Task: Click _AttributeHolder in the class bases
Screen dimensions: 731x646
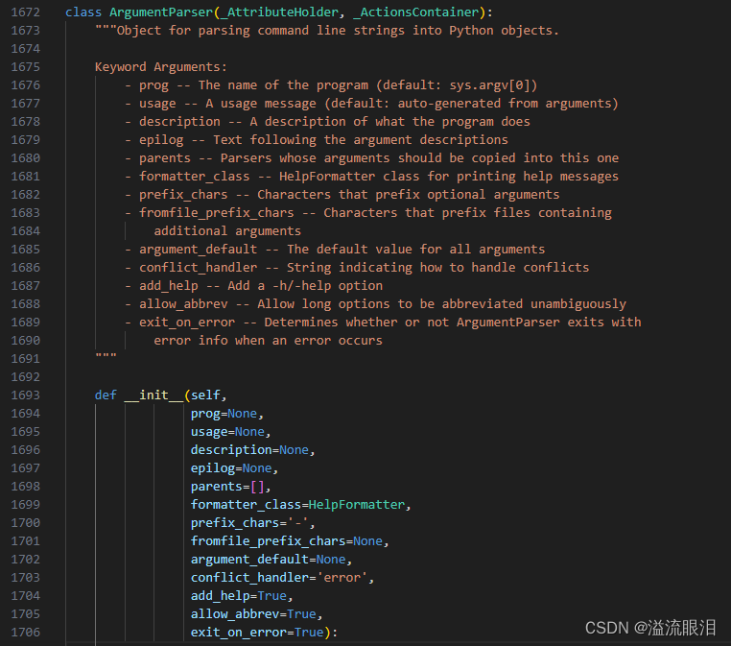Action: tap(279, 12)
